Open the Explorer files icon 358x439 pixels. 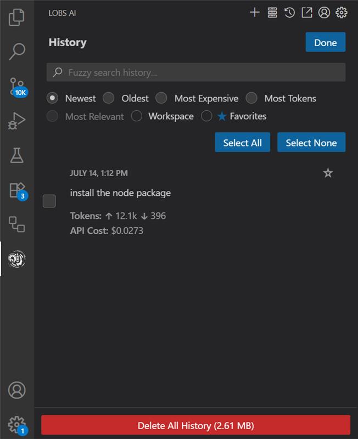(17, 17)
